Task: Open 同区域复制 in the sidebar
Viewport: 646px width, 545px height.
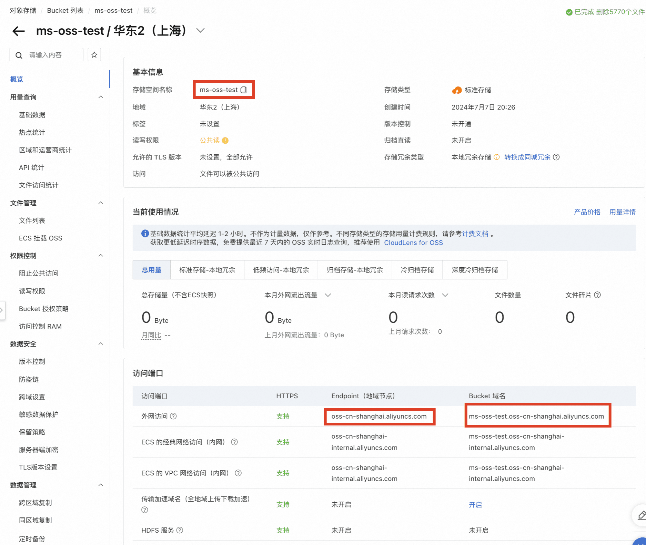Action: pyautogui.click(x=36, y=520)
